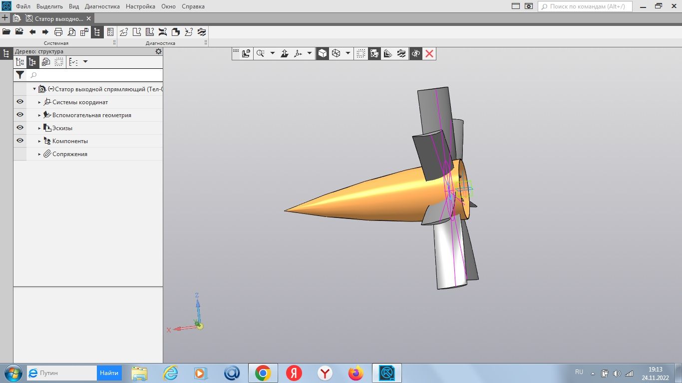Open tree panel settings gear
This screenshot has width=682, height=383.
pyautogui.click(x=158, y=51)
